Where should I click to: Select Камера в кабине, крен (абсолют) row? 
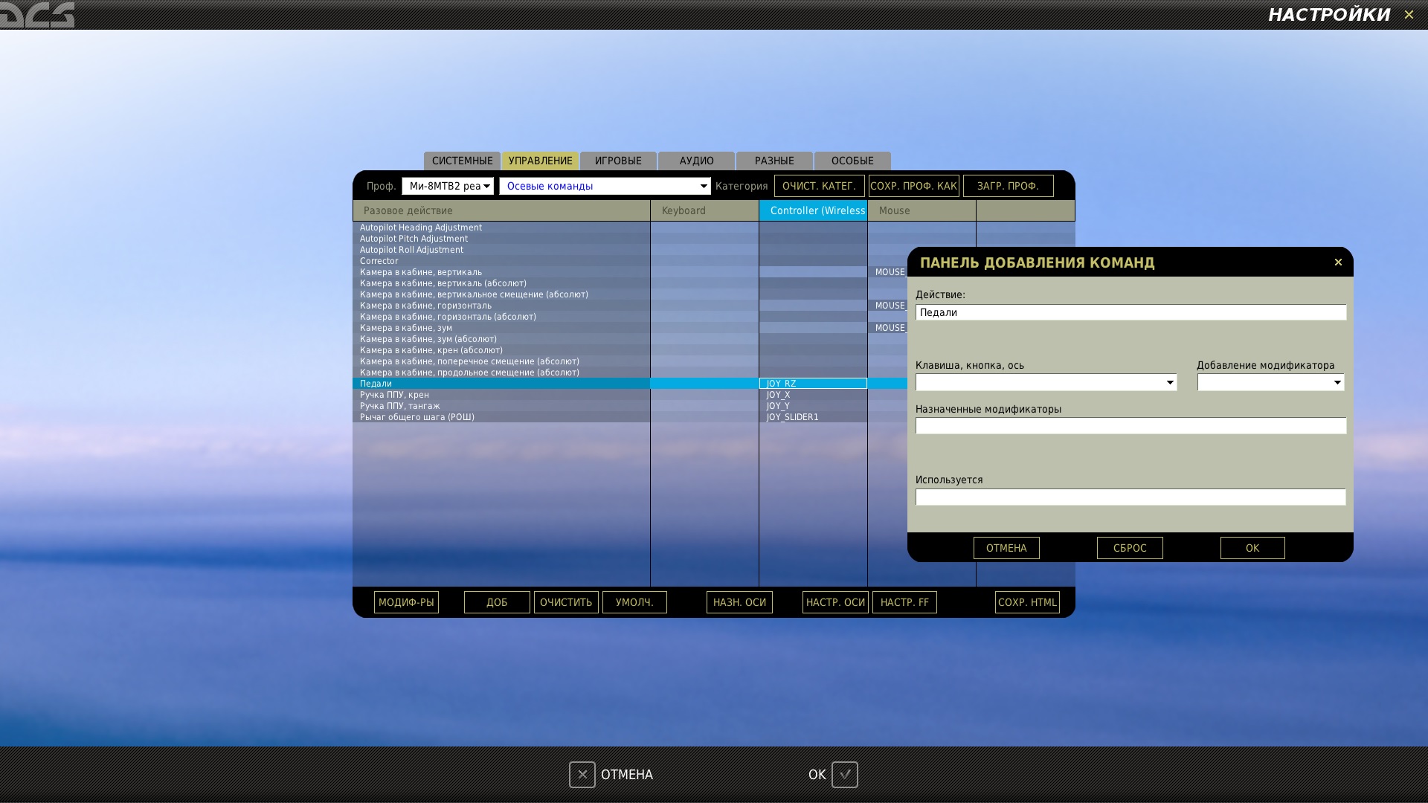coord(501,350)
